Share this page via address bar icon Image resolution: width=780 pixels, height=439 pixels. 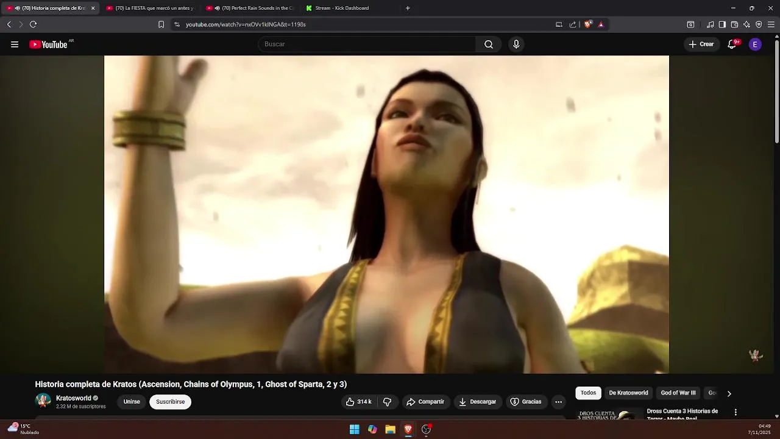coord(573,24)
